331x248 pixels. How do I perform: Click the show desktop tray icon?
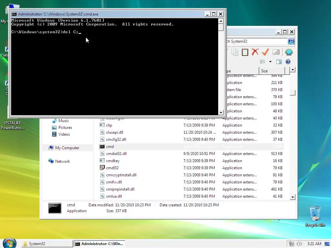click(x=327, y=244)
